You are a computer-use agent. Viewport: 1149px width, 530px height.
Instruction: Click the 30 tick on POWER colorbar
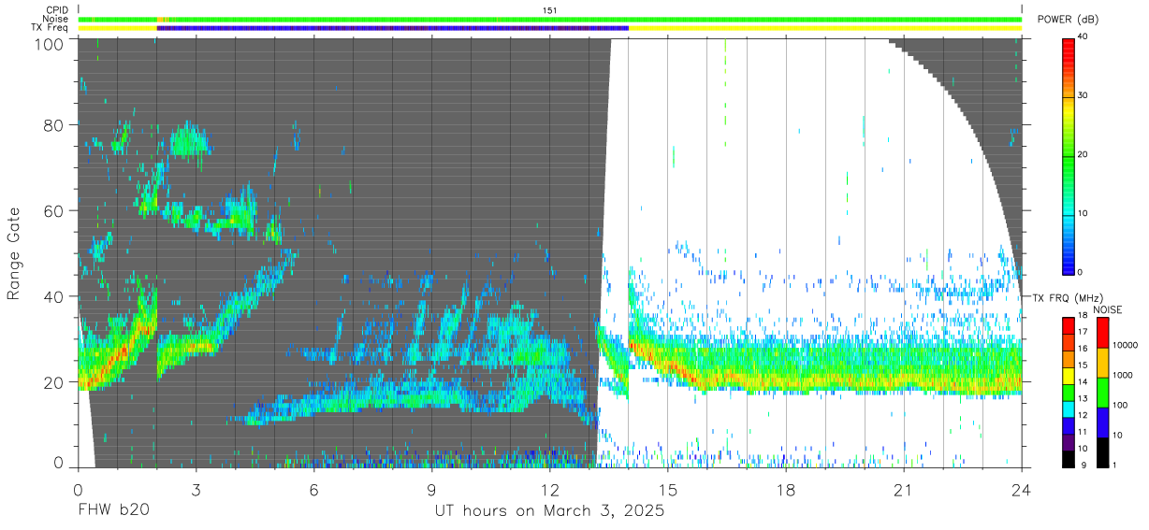[x=1083, y=96]
